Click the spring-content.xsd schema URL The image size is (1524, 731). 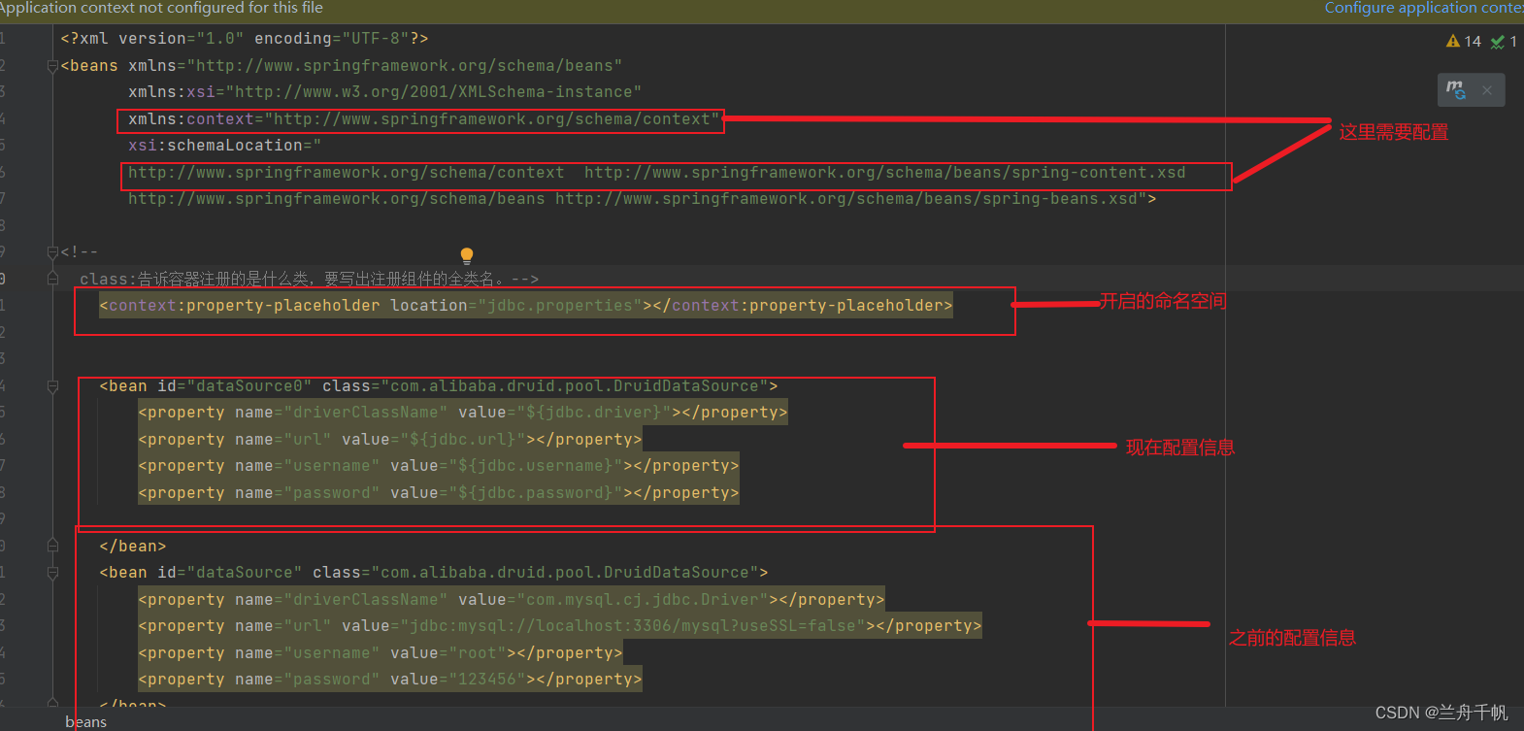click(884, 173)
